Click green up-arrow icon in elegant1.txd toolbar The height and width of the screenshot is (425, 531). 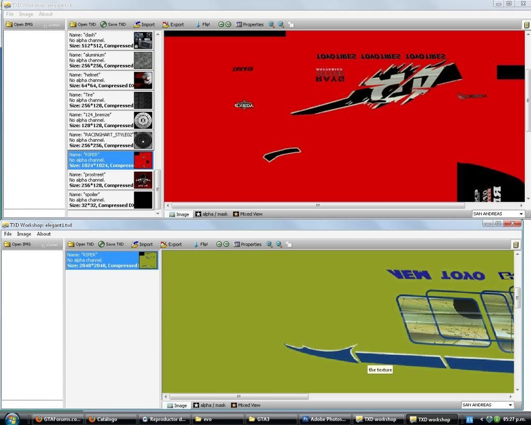coord(219,244)
